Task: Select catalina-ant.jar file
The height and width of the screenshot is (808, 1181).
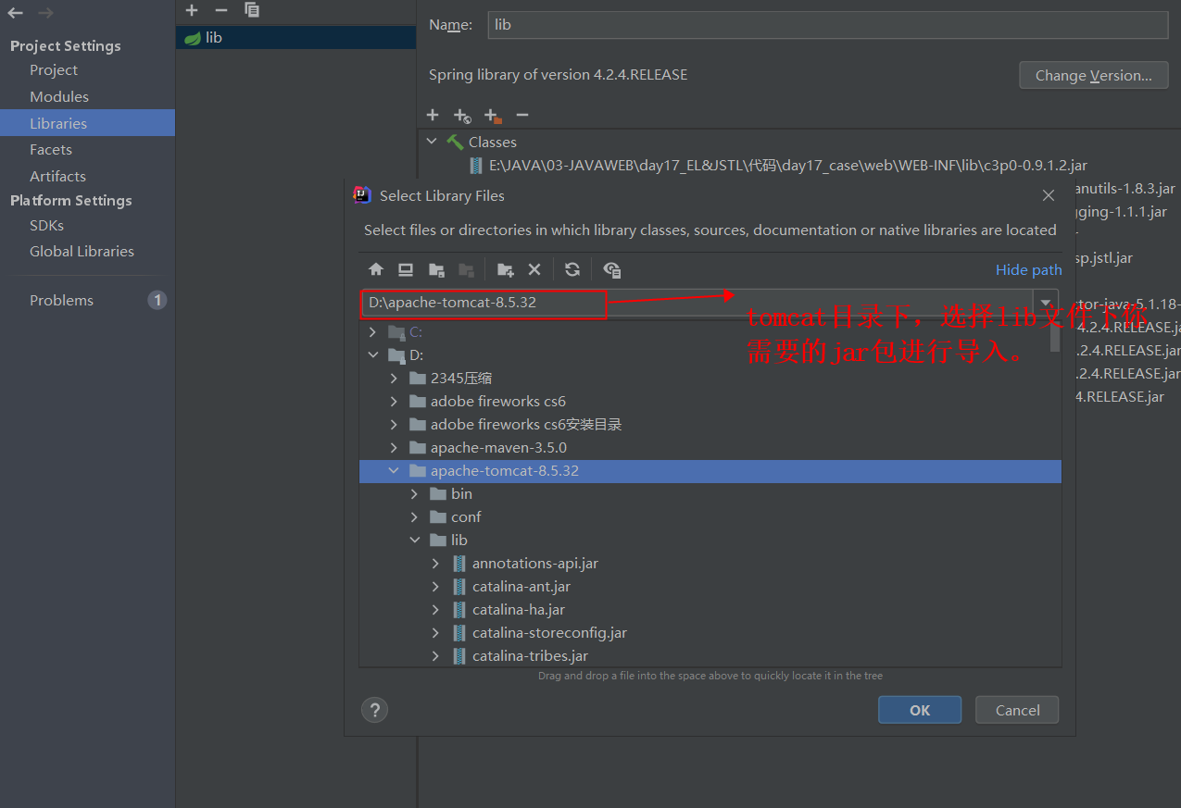Action: pos(521,587)
